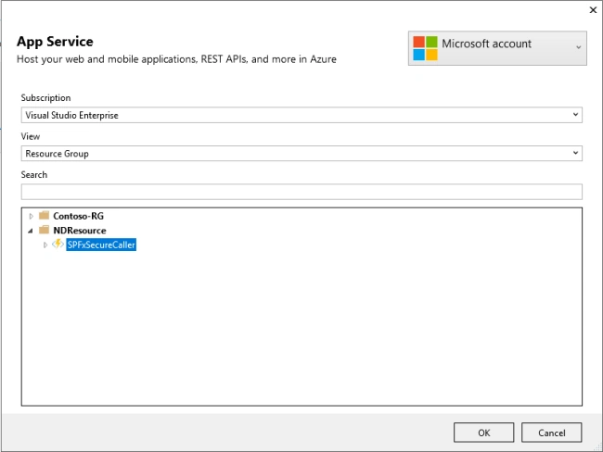Expand the Contoso-RG resource group
Viewport: 603px width, 452px height.
point(32,216)
